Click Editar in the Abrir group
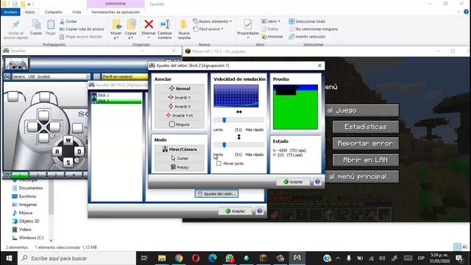Viewport: 471px width, 265px height. tap(270, 29)
